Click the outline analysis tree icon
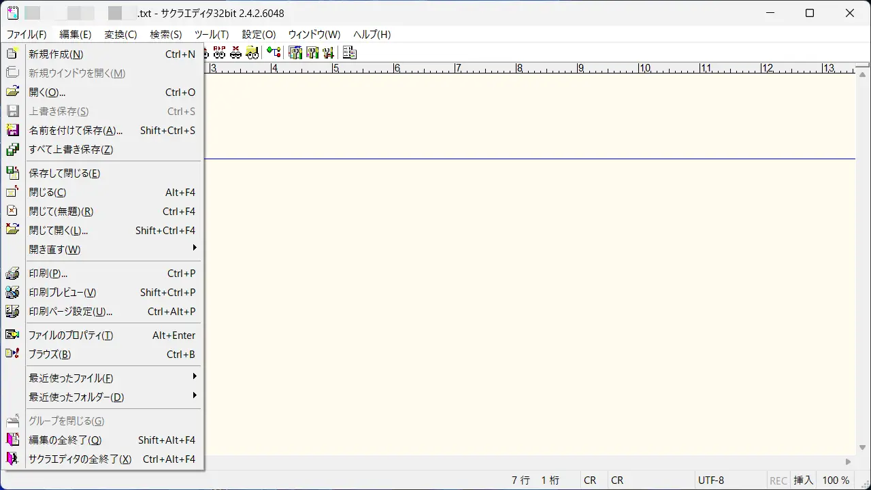The height and width of the screenshot is (490, 871). [x=274, y=53]
